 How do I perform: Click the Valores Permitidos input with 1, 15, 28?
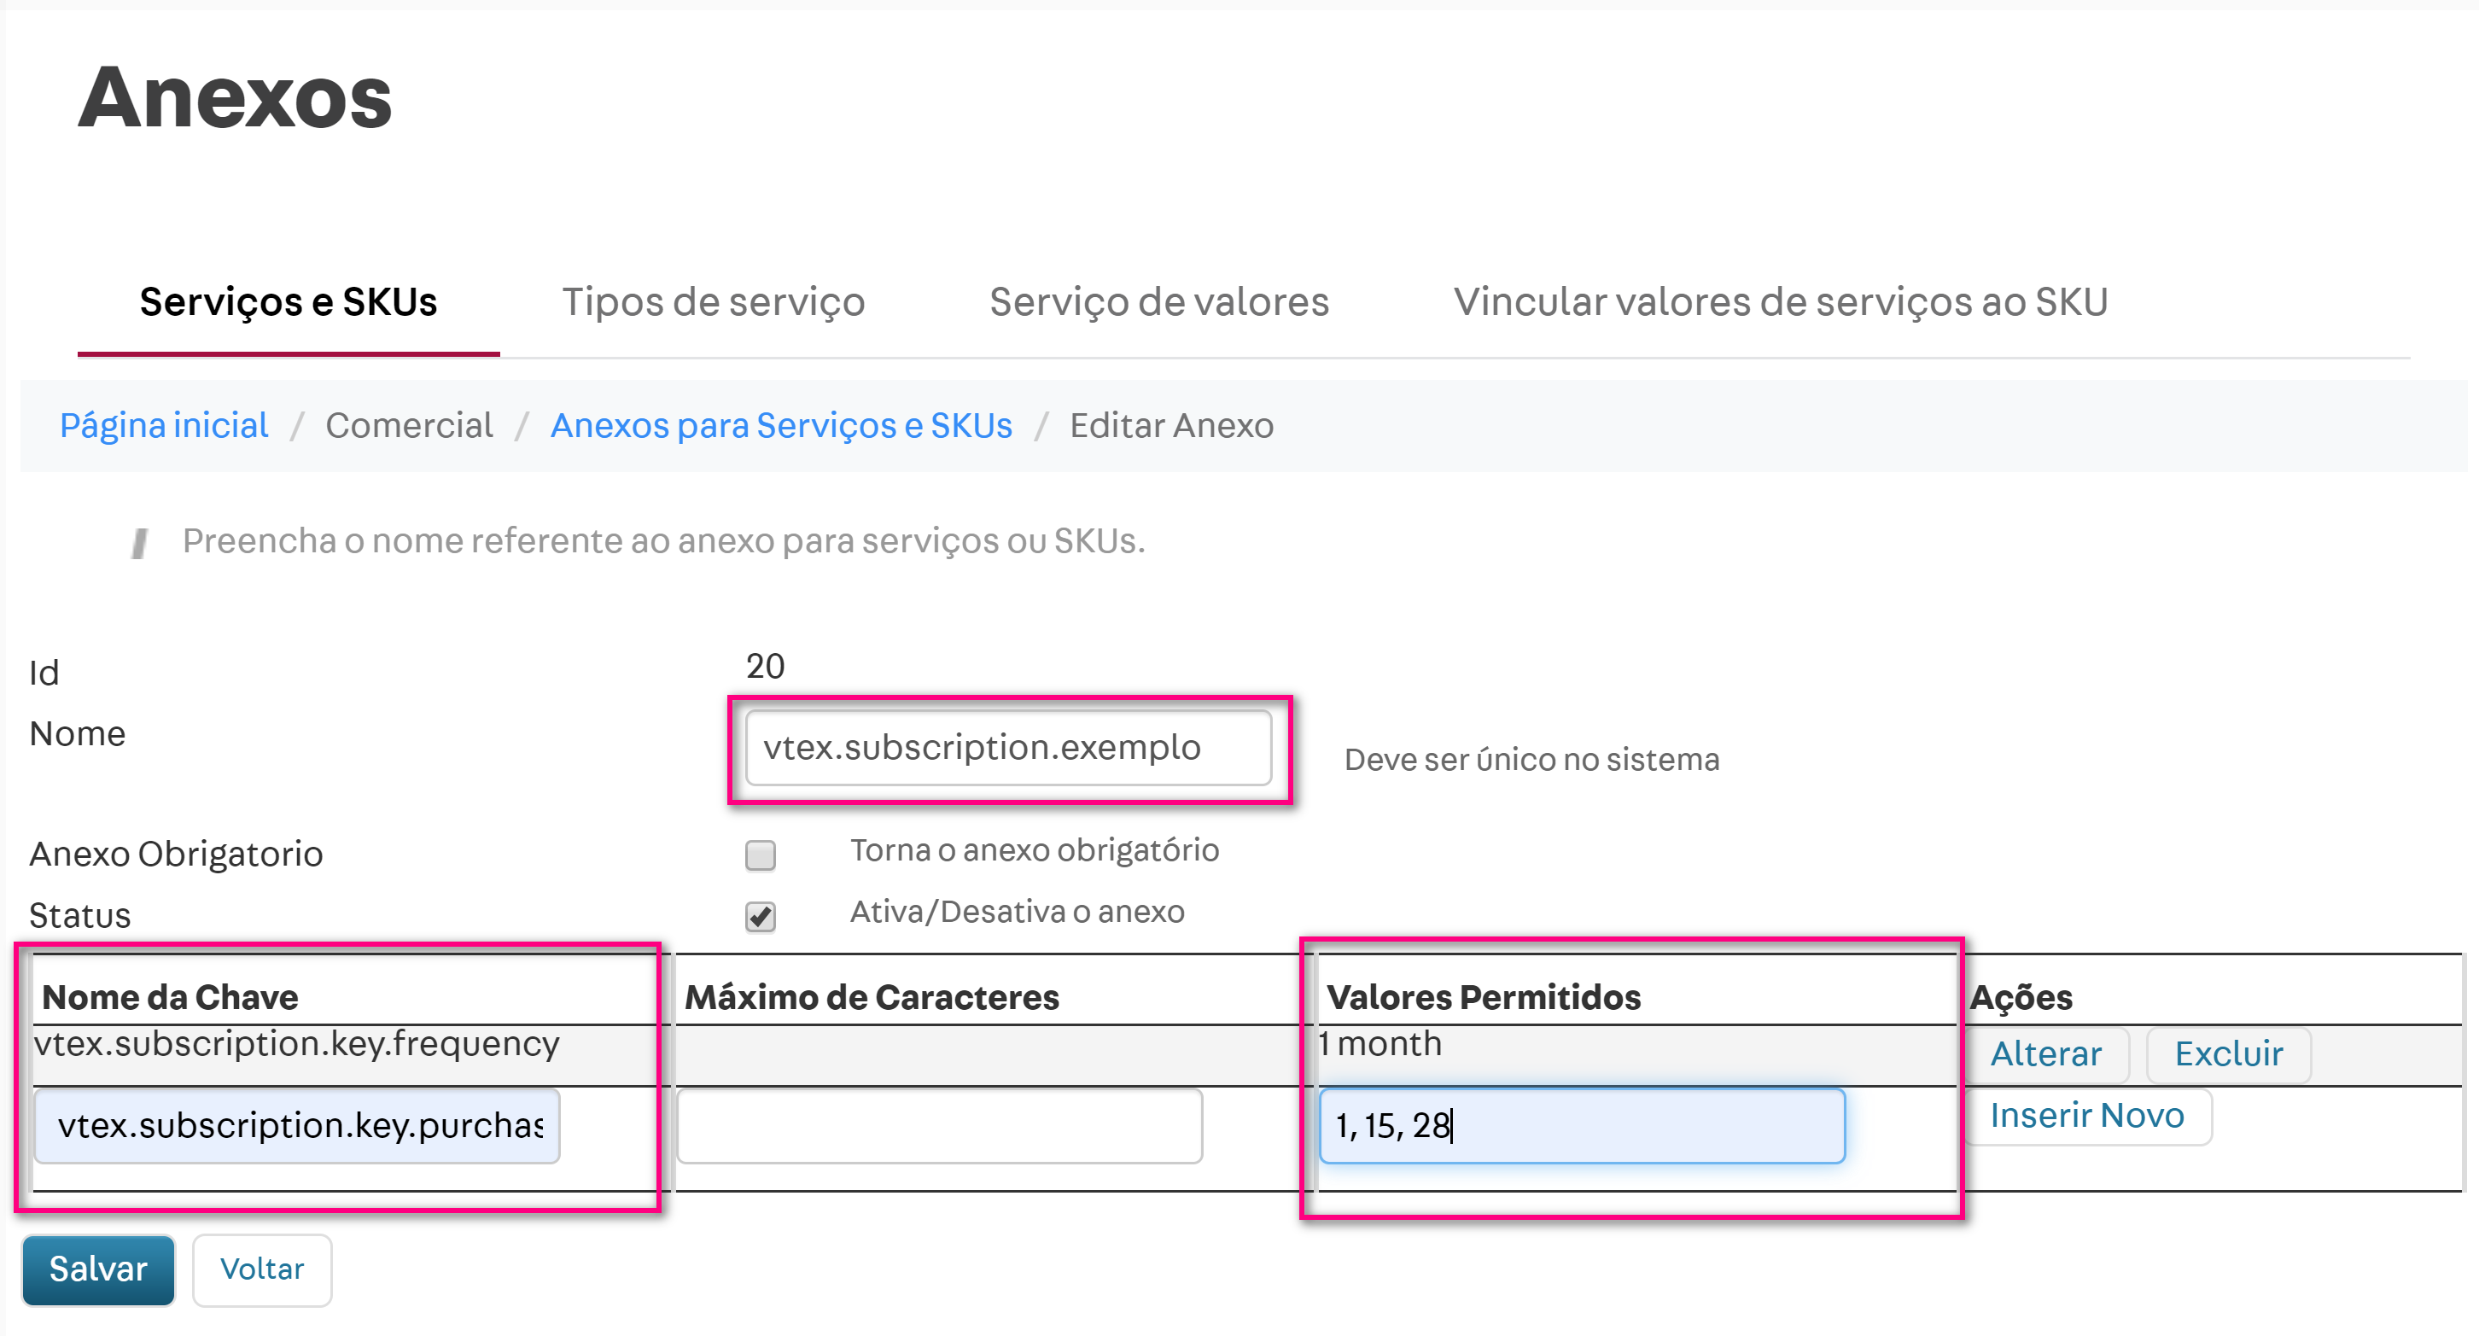[1581, 1125]
